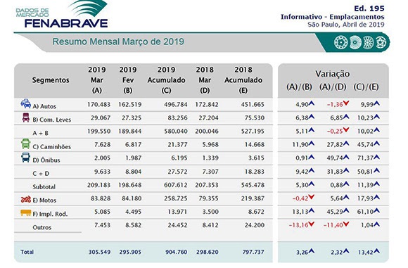Image resolution: width=408 pixels, height=268 pixels.
Task: Click the first wheel icon in banner
Action: click(340, 42)
